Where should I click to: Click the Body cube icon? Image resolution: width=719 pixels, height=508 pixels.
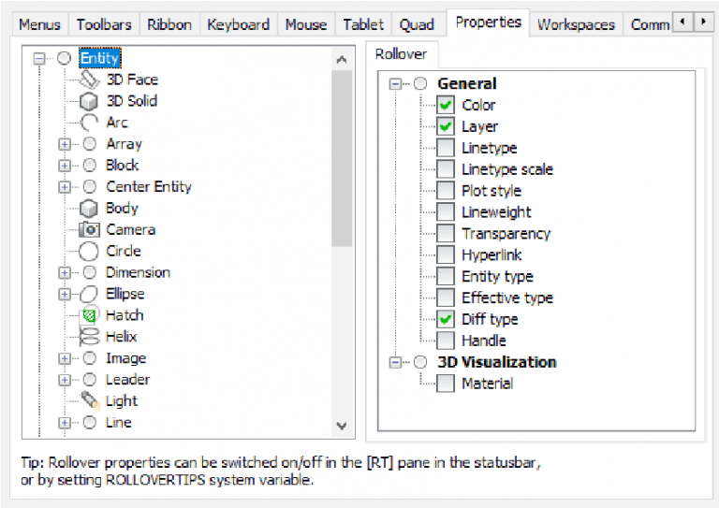pyautogui.click(x=89, y=209)
